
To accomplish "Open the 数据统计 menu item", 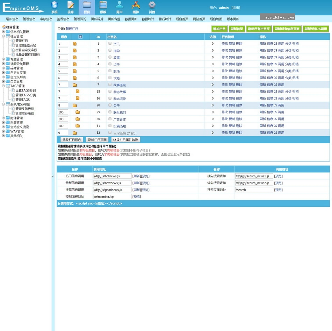I will point(148,19).
